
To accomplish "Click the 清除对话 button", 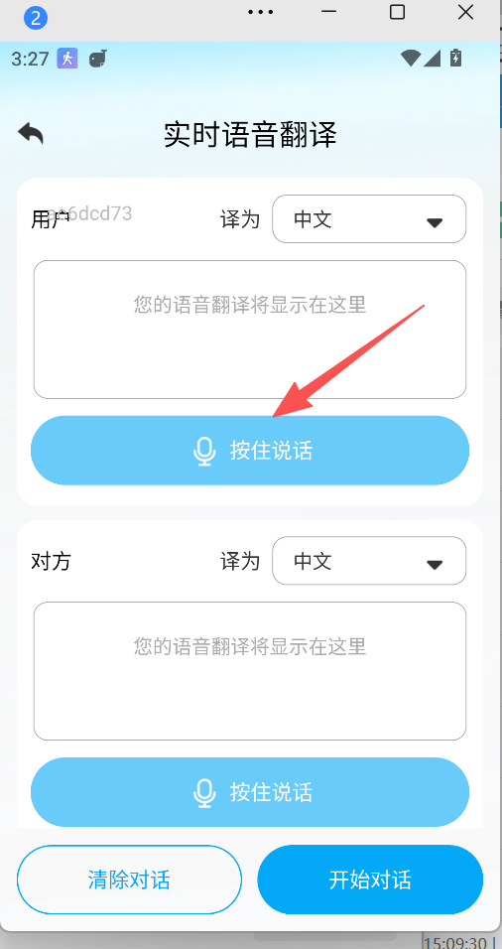I will (129, 880).
